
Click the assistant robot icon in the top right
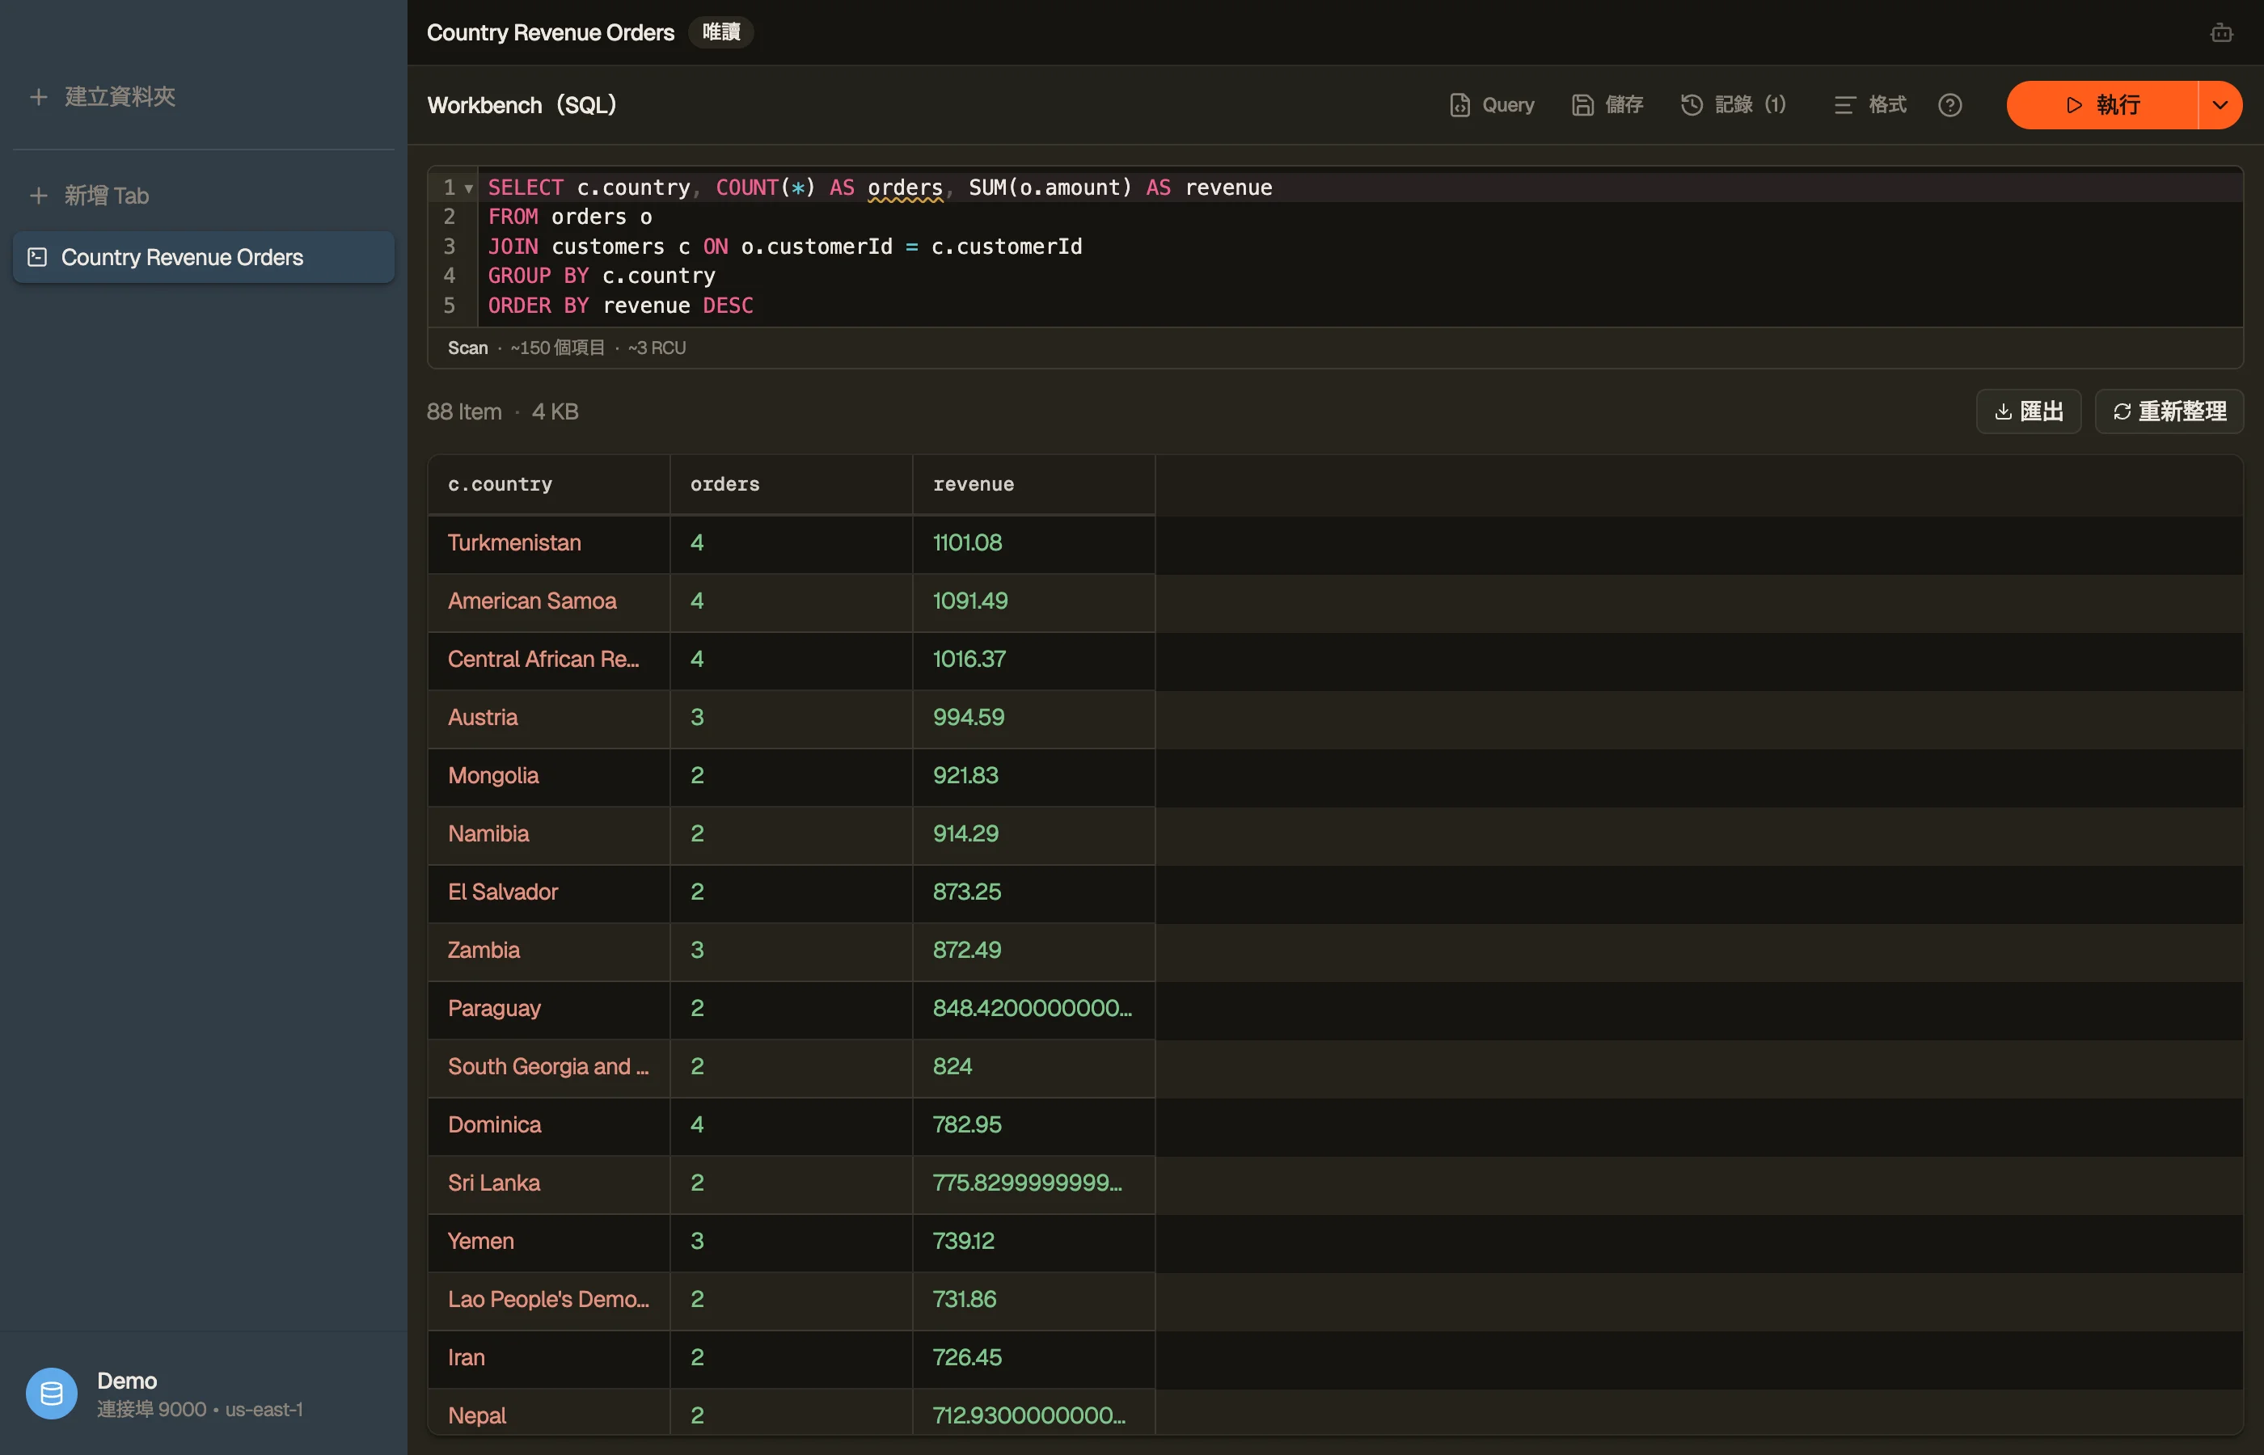click(x=2221, y=33)
